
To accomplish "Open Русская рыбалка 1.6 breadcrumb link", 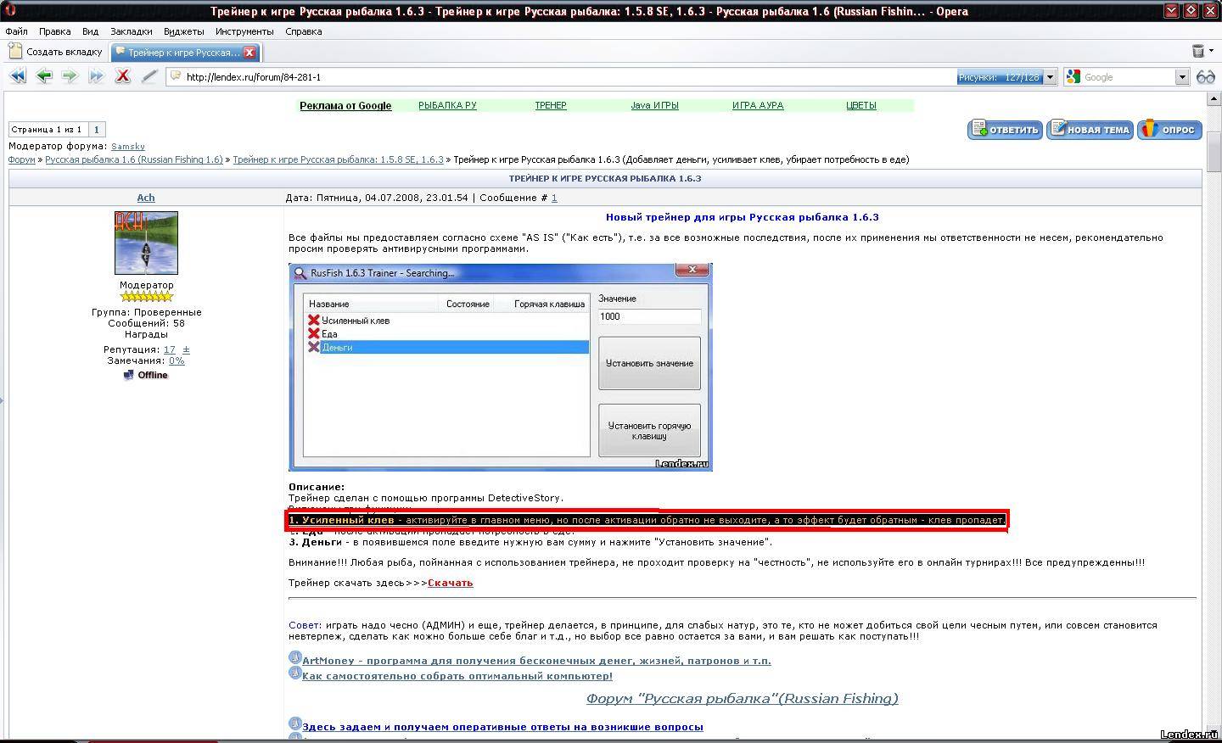I will point(134,159).
